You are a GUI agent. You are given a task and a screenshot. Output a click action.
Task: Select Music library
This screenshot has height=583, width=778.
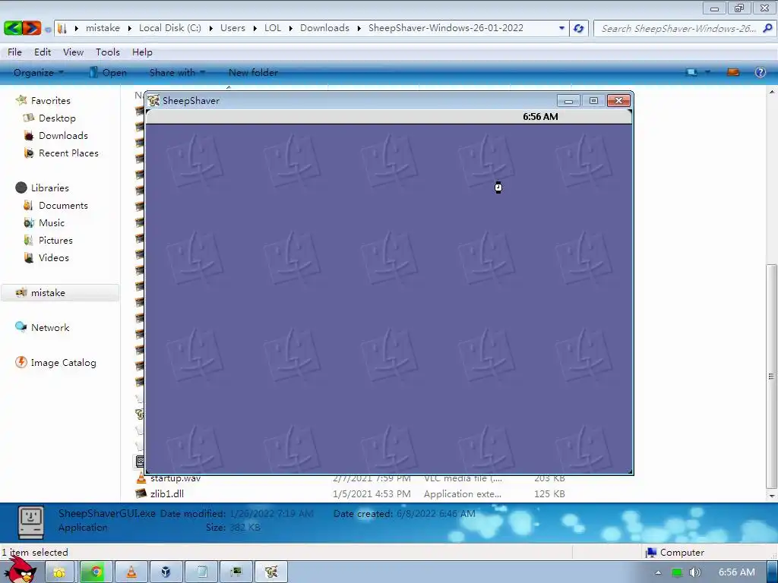coord(52,222)
